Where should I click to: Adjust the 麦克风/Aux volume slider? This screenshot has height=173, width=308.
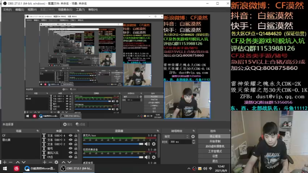tap(113, 144)
